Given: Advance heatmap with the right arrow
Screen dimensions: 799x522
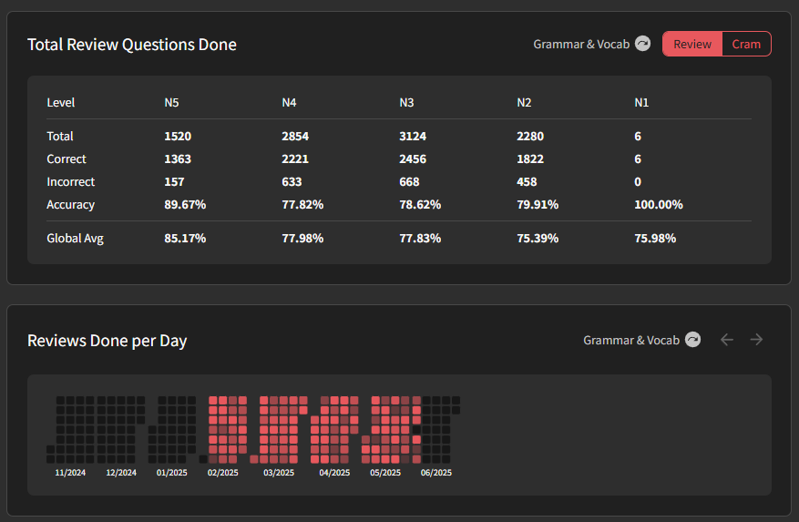Looking at the screenshot, I should (x=757, y=340).
